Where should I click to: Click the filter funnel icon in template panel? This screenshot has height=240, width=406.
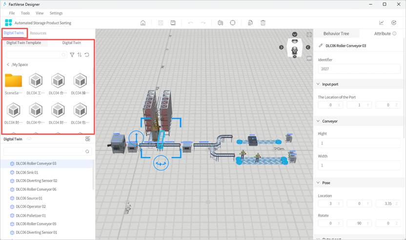pyautogui.click(x=72, y=55)
